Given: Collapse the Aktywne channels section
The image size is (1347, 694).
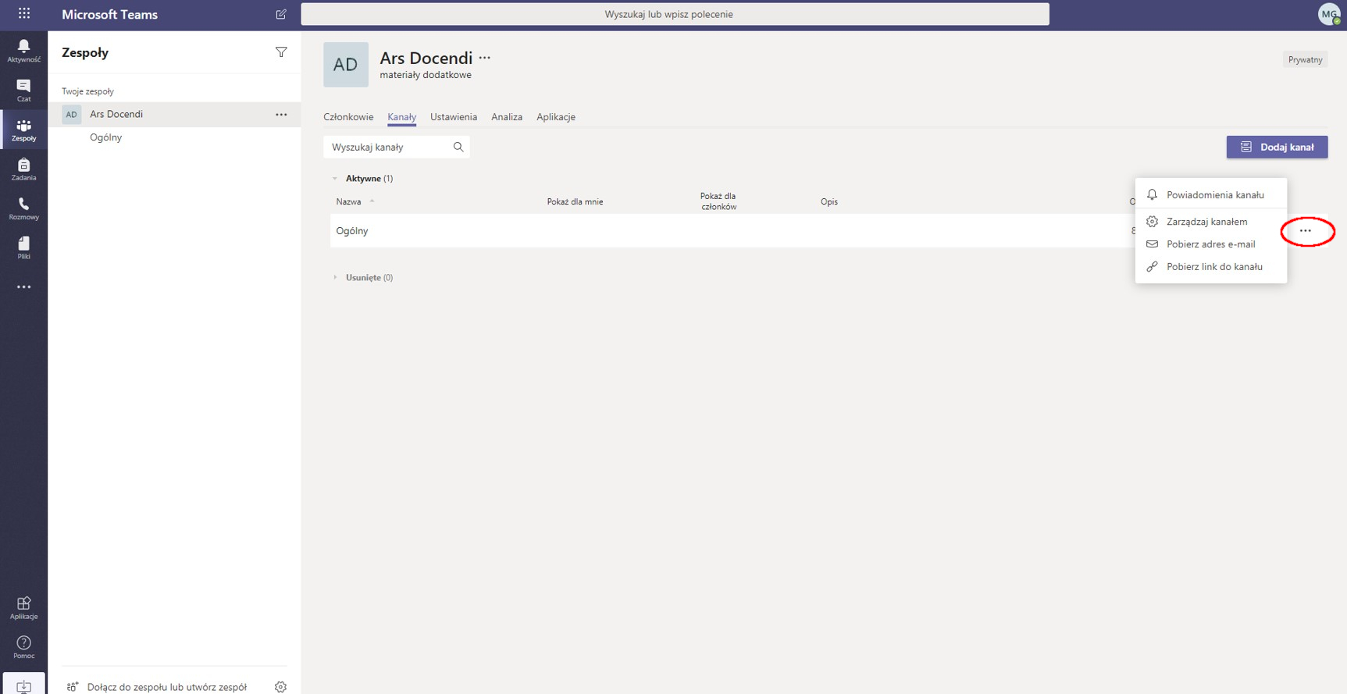Looking at the screenshot, I should click(335, 179).
